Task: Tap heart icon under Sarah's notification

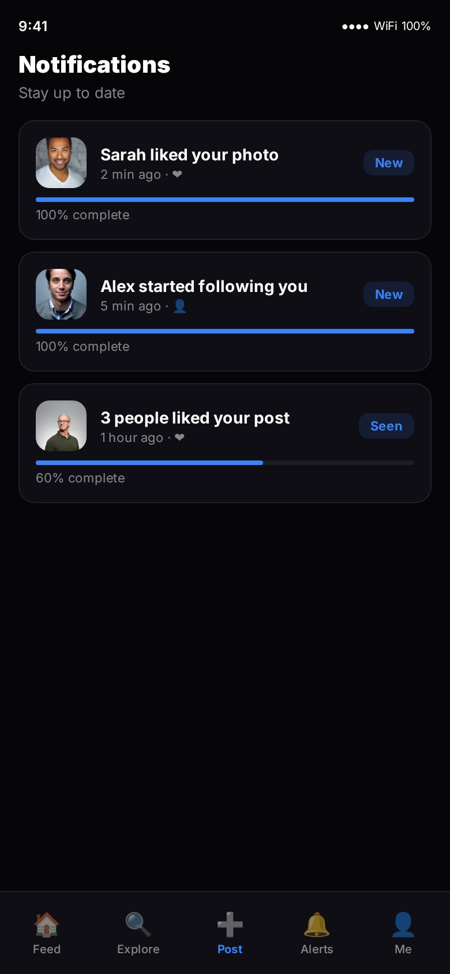Action: [177, 174]
